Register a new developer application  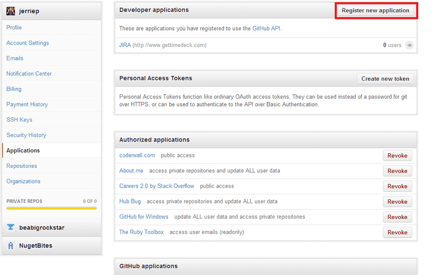(x=375, y=11)
